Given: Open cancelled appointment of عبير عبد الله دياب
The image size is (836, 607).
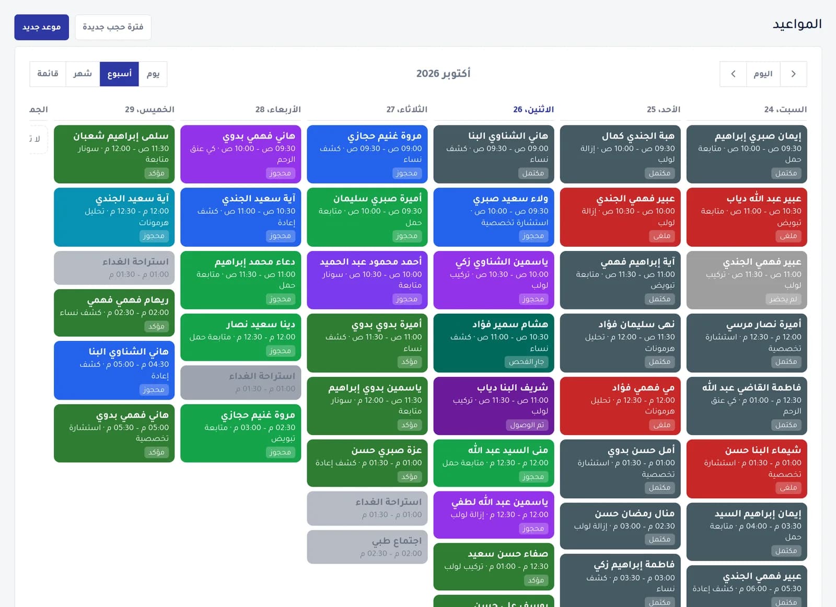Looking at the screenshot, I should coord(747,217).
